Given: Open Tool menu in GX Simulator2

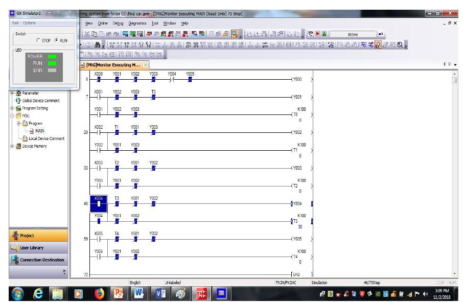Looking at the screenshot, I should [x=15, y=22].
